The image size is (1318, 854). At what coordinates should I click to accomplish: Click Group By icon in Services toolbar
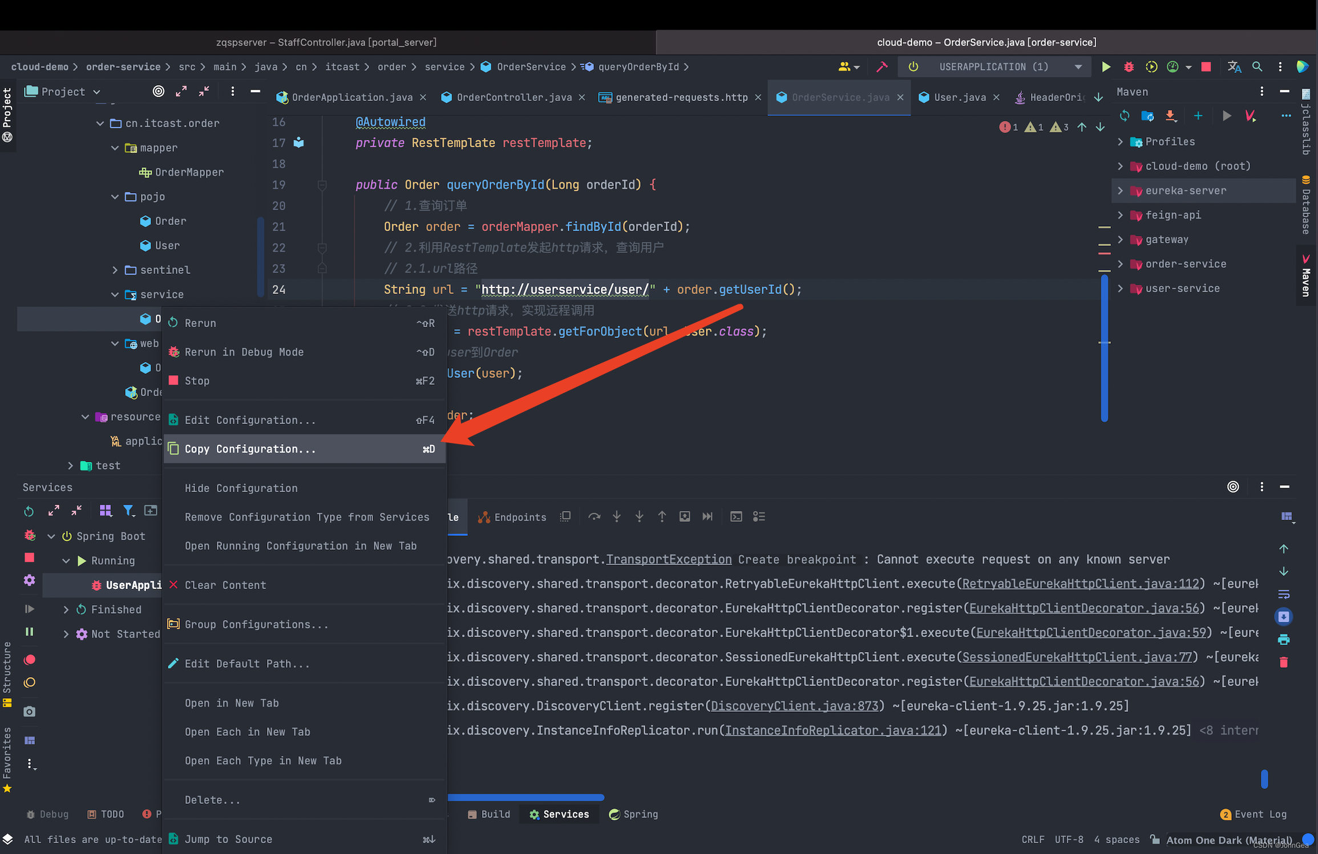[x=106, y=511]
